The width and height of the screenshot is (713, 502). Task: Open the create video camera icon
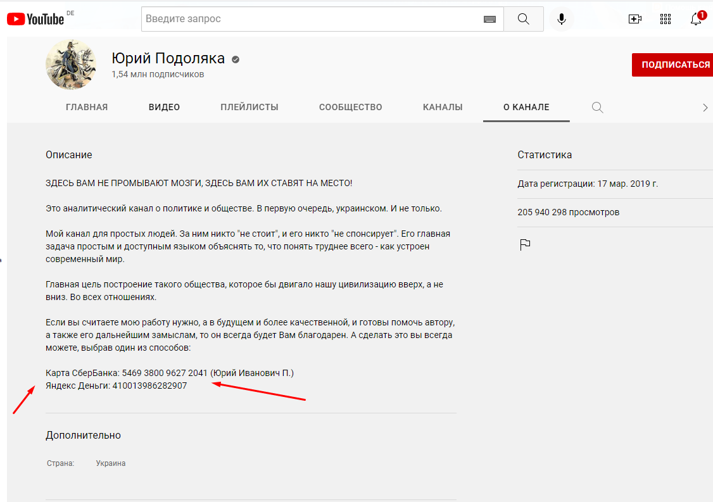click(634, 19)
